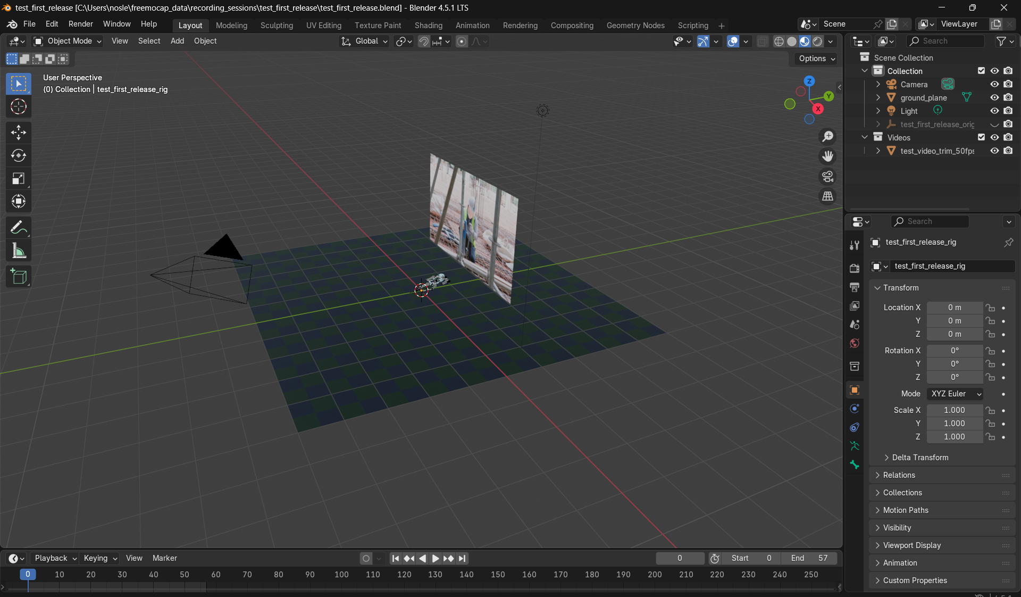Toggle the camera view icon
The image size is (1021, 597).
(x=828, y=176)
